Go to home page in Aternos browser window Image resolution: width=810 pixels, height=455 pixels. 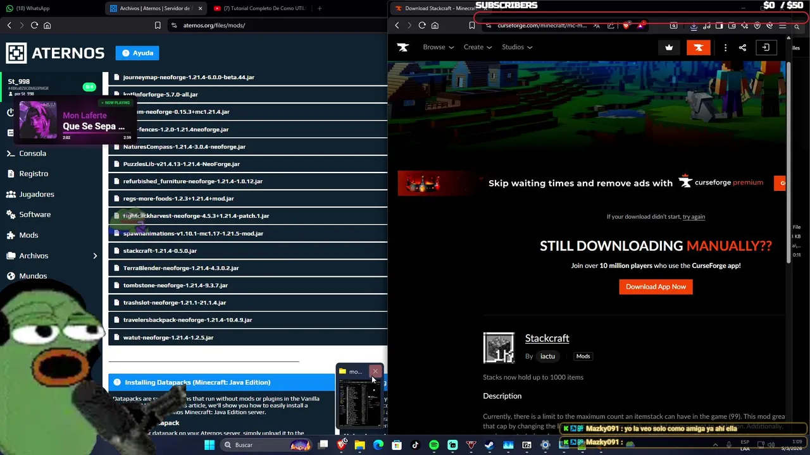point(47,25)
